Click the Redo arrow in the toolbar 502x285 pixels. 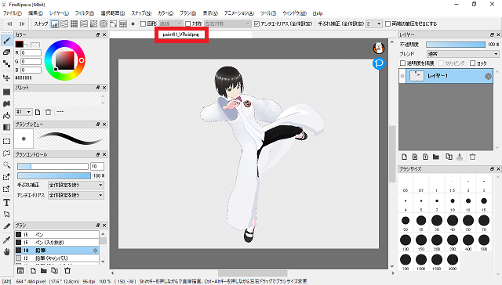22,23
